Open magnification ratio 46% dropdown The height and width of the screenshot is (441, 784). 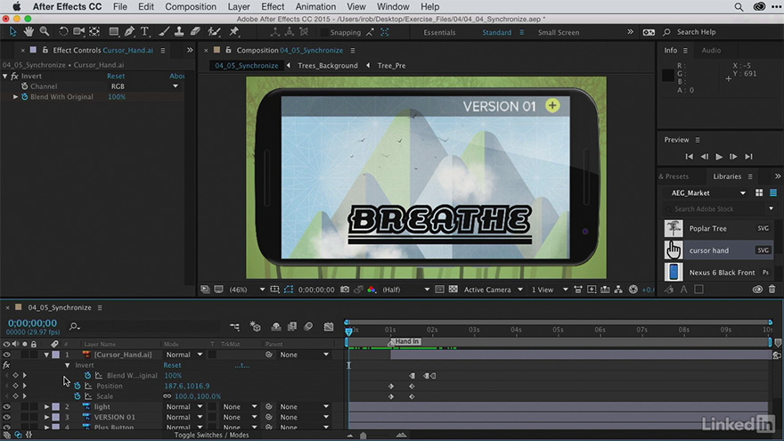pyautogui.click(x=247, y=290)
